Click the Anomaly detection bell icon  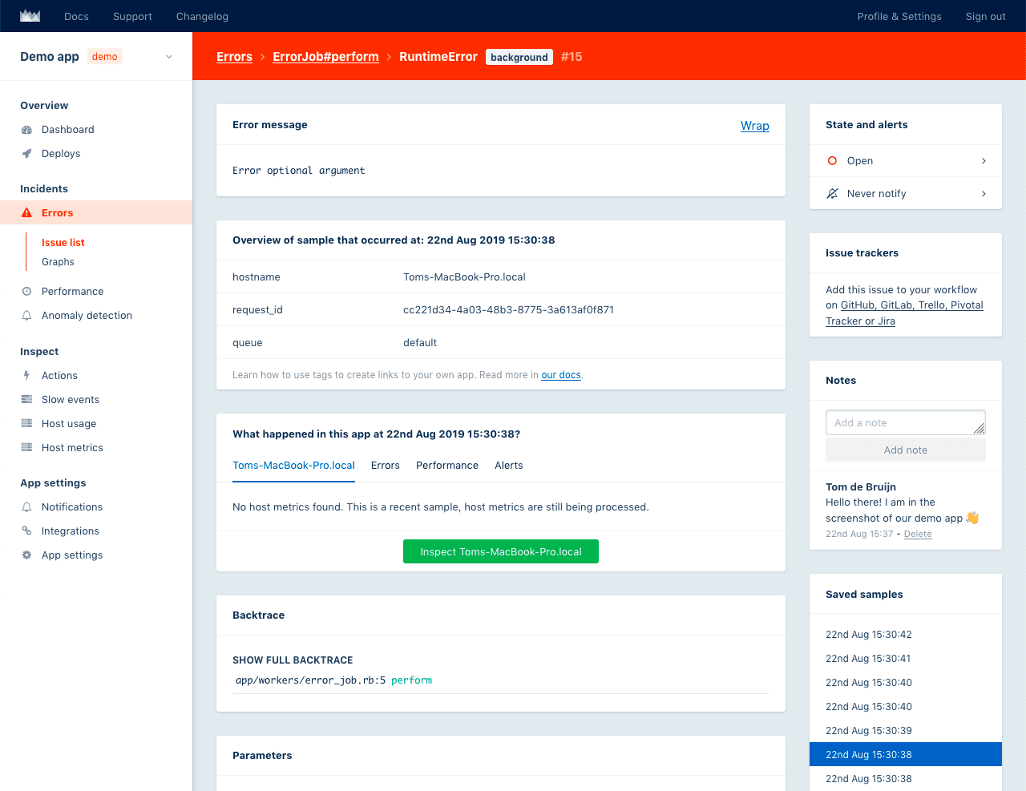pyautogui.click(x=26, y=316)
